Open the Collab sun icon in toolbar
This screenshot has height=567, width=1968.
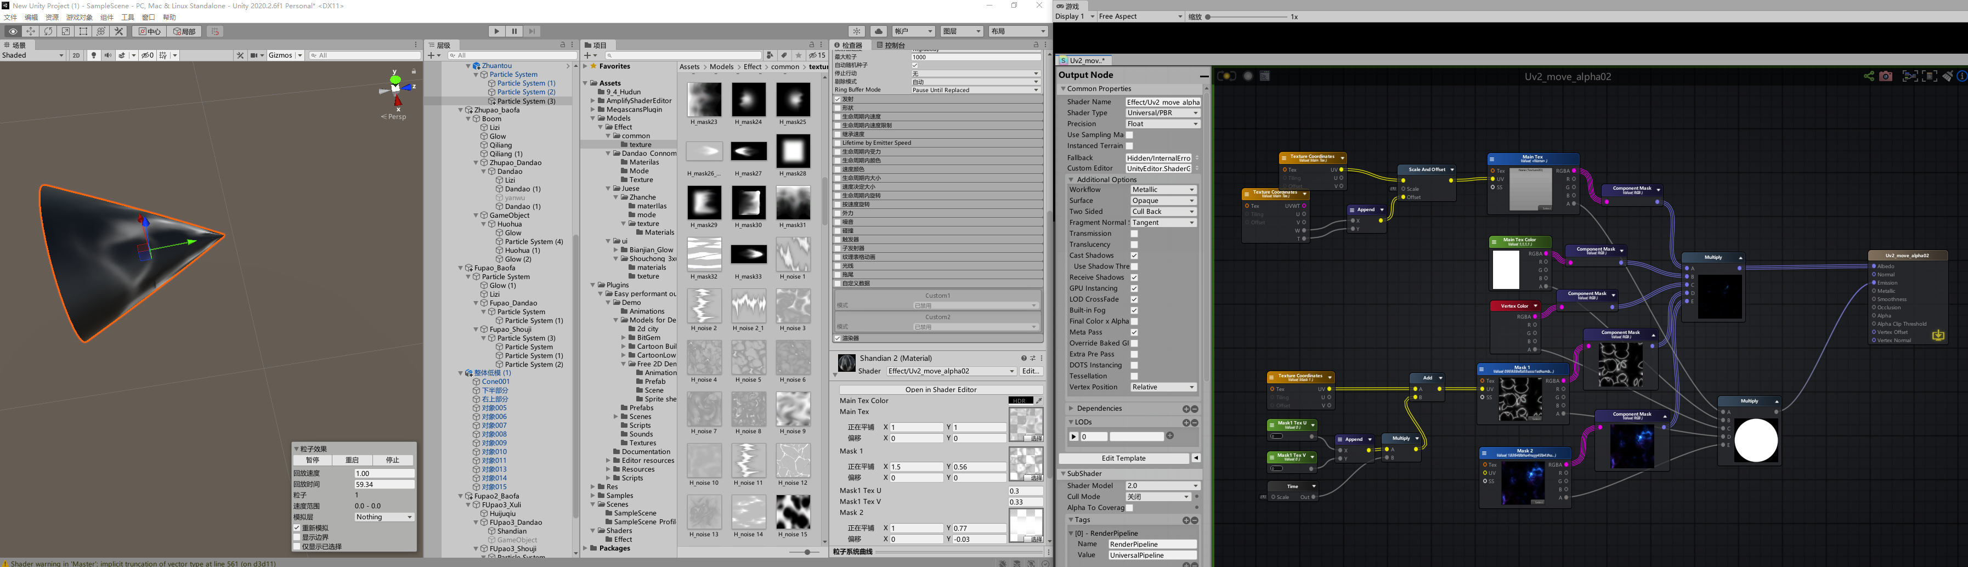pyautogui.click(x=857, y=31)
